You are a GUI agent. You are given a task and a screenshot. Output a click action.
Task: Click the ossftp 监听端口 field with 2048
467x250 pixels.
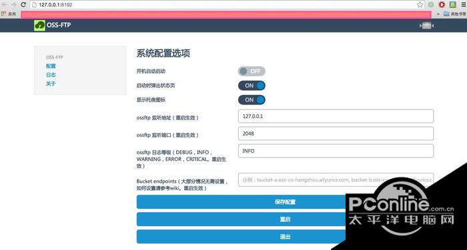[336, 134]
